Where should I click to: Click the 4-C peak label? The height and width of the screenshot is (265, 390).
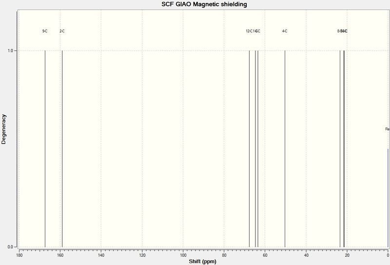[285, 31]
